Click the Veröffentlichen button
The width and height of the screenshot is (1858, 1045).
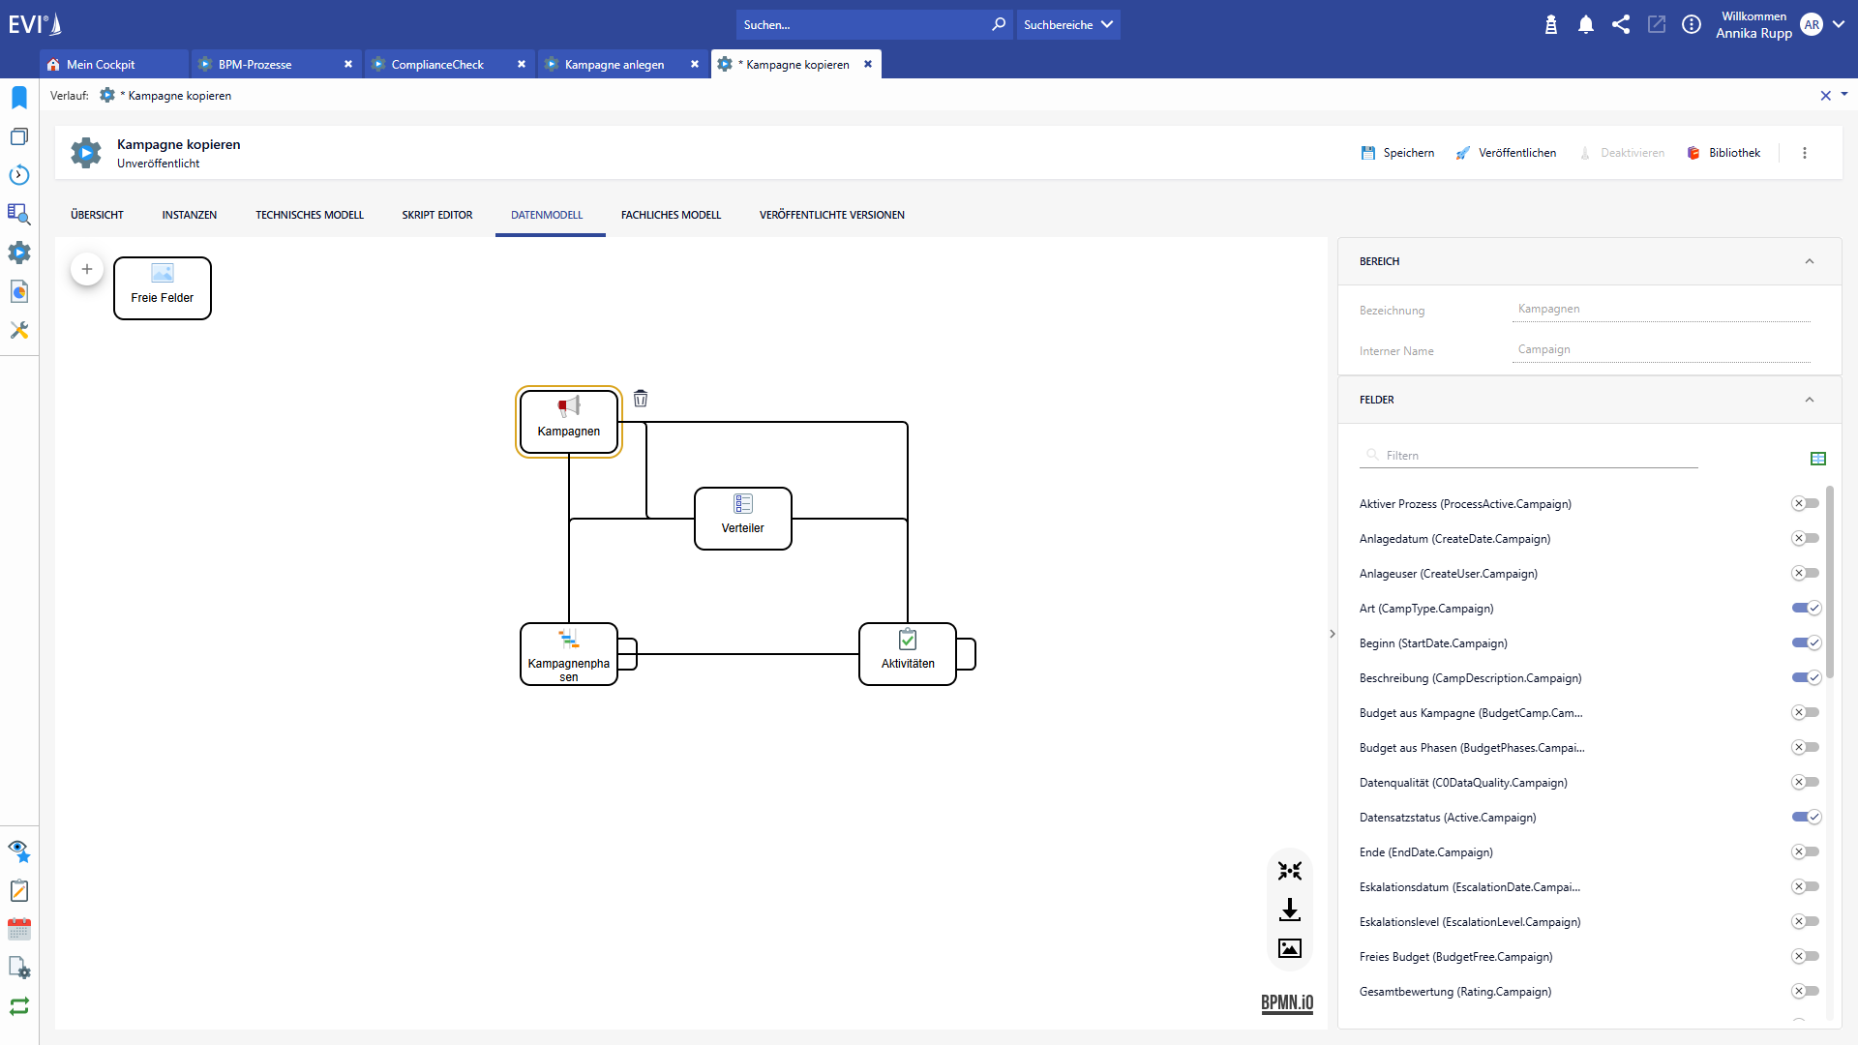click(1507, 153)
